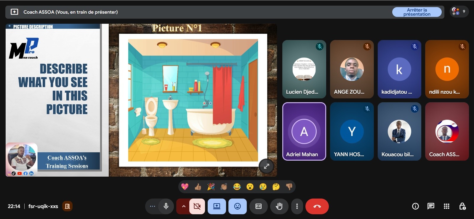This screenshot has width=474, height=219.
Task: Expand camera settings arrow
Action: coord(184,206)
